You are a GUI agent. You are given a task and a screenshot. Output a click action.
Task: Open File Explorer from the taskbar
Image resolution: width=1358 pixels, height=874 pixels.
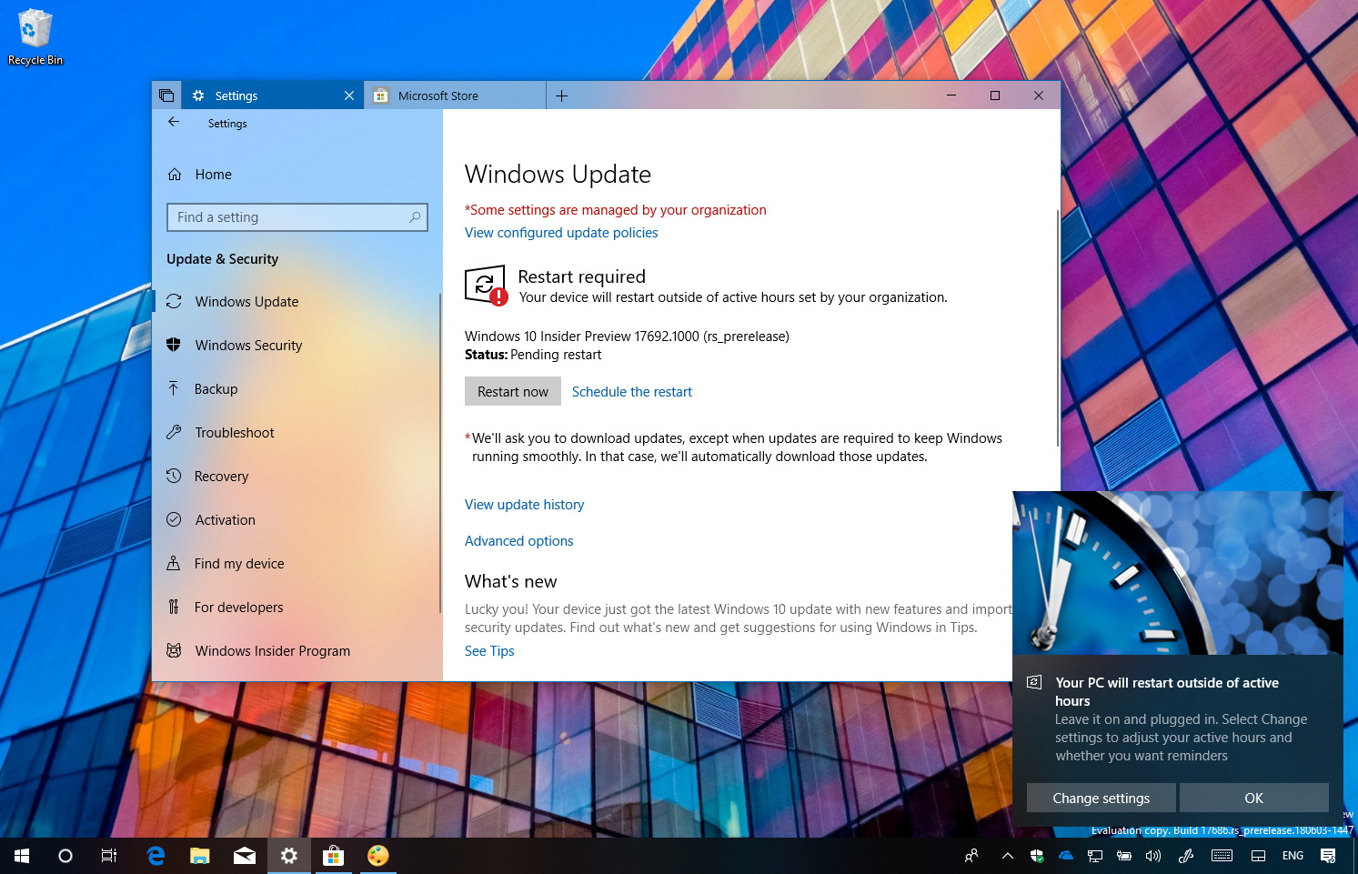(x=200, y=856)
